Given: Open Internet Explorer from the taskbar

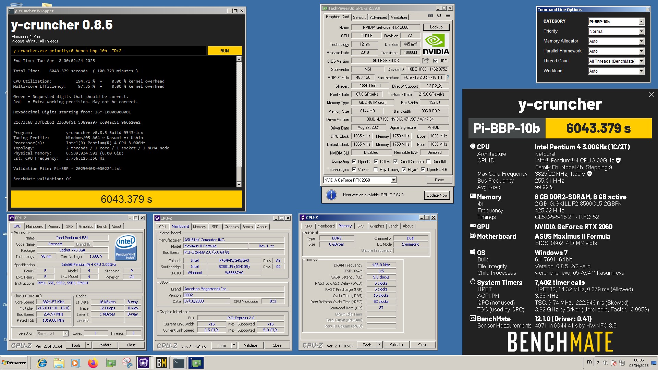Looking at the screenshot, I should click(42, 363).
